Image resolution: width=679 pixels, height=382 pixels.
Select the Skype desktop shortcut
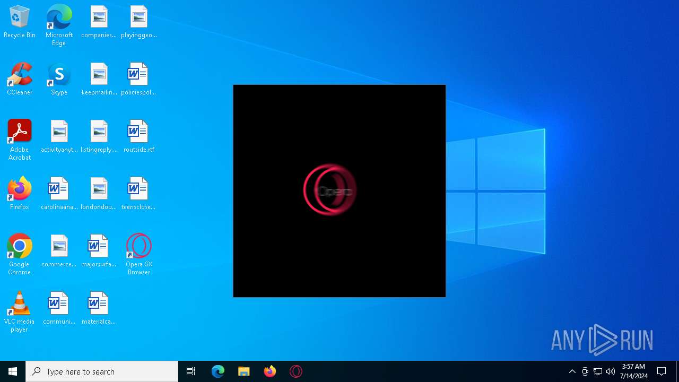click(59, 80)
